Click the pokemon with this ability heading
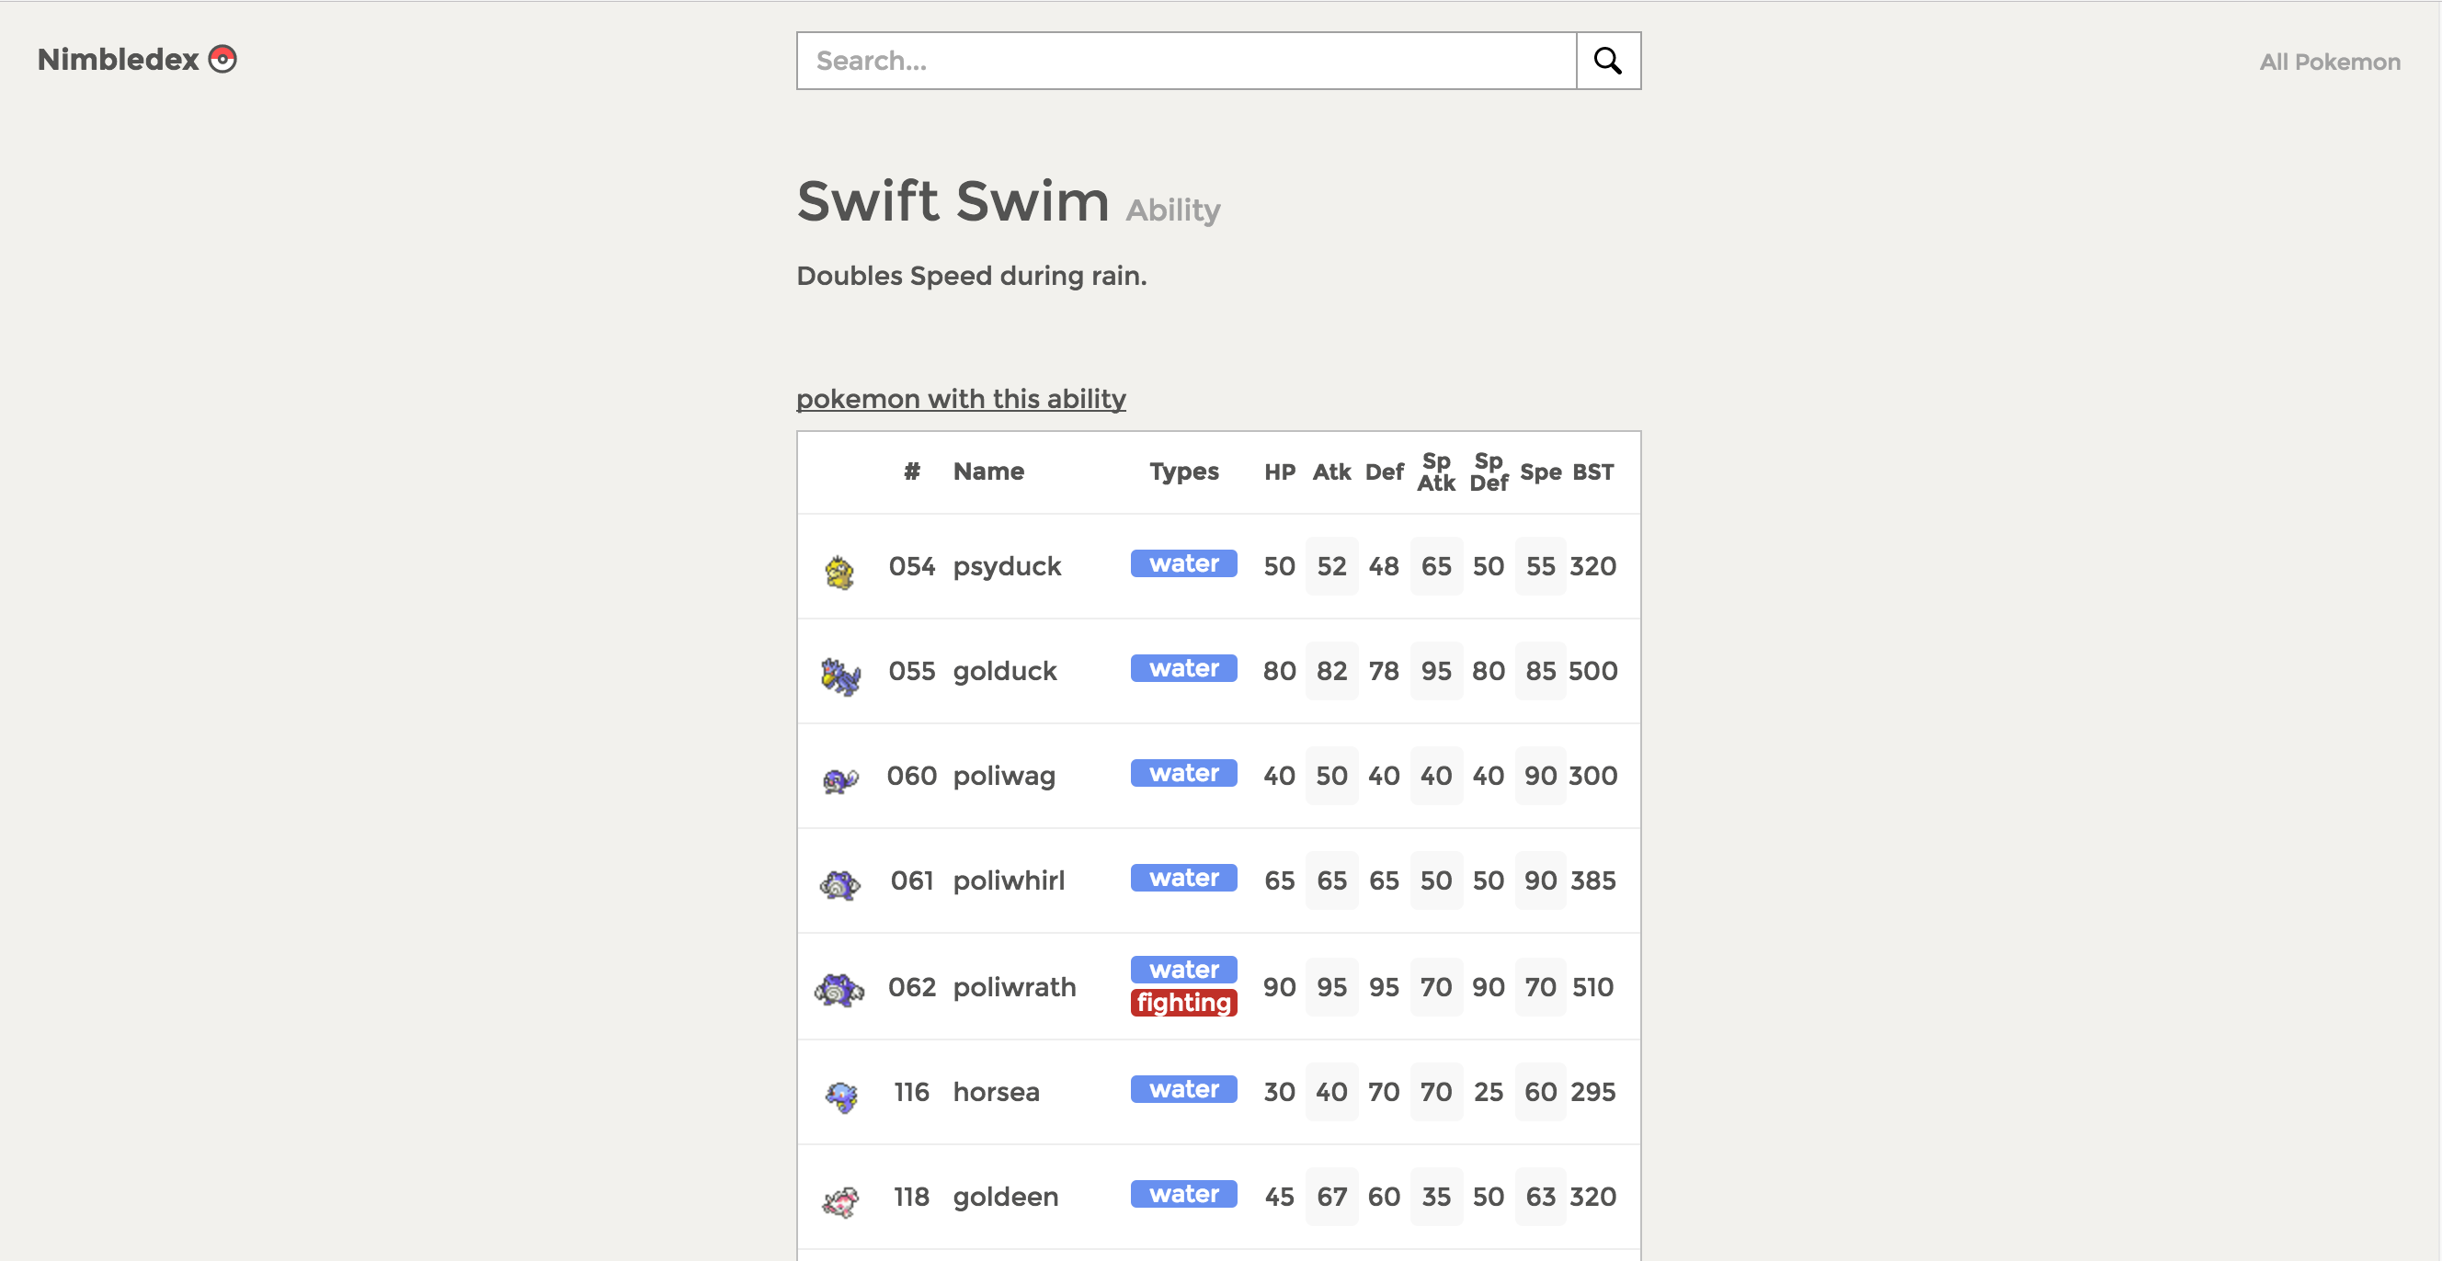Screen dimensions: 2442x1261 click(960, 398)
